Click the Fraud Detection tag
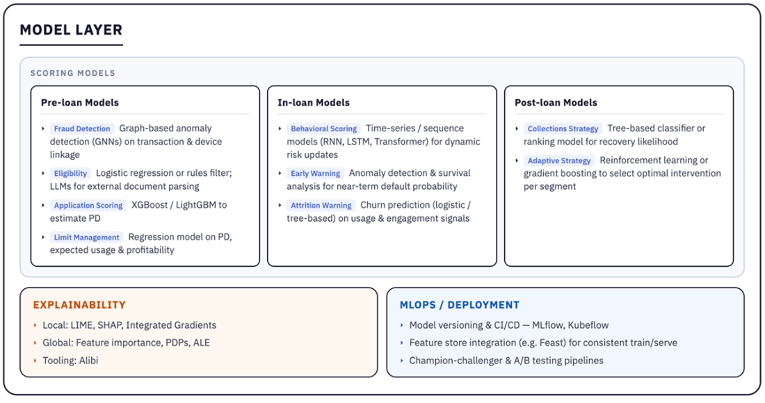The image size is (765, 403). pos(82,129)
